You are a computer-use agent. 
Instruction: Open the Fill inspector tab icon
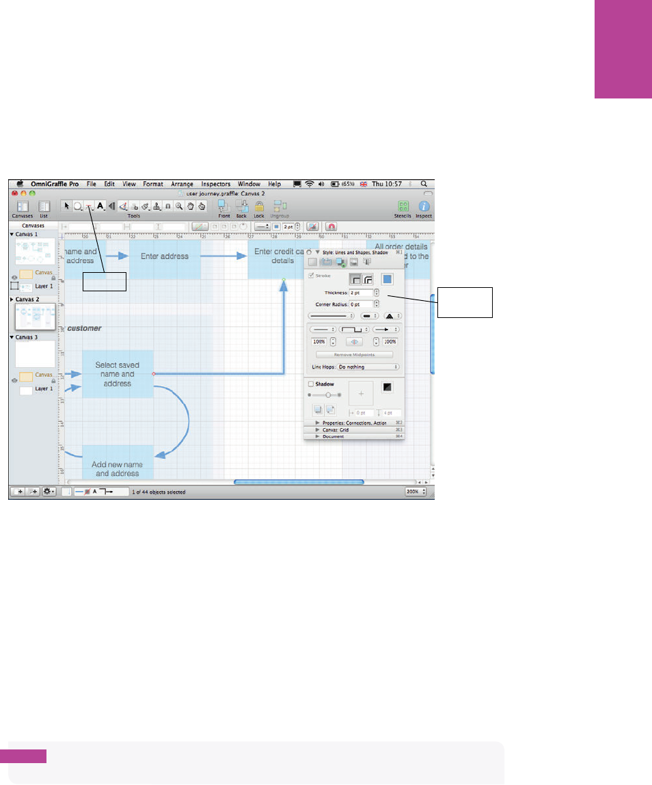pos(313,262)
